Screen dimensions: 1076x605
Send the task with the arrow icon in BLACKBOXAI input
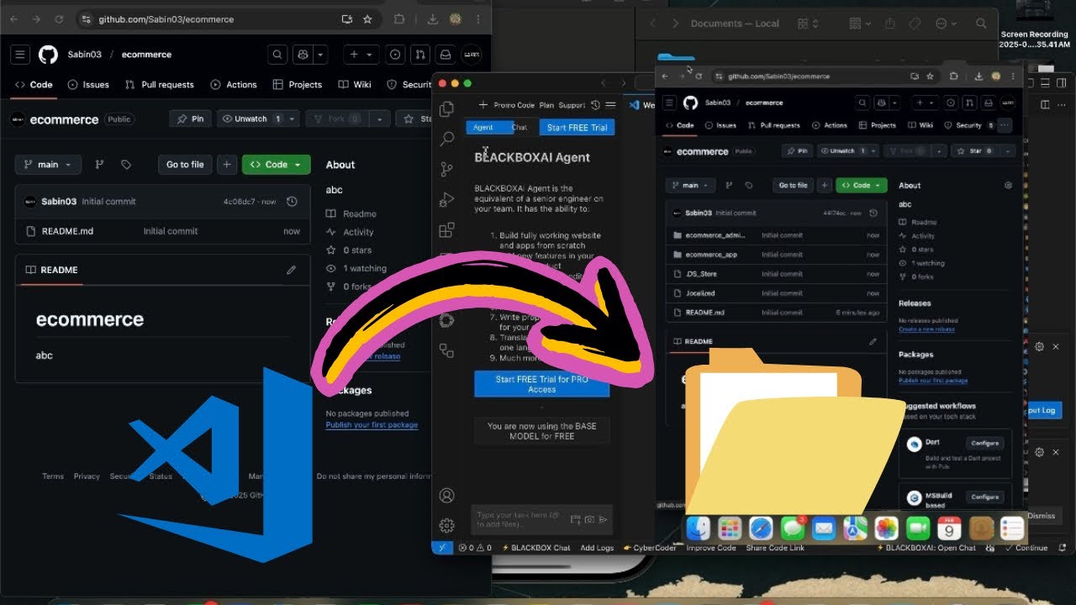click(604, 519)
